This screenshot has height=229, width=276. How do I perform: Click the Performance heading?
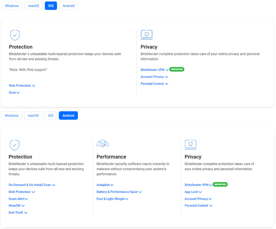[x=111, y=157]
